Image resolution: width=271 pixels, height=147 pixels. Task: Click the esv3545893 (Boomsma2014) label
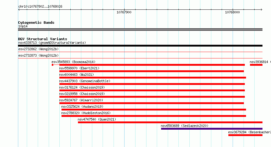(x=73, y=62)
